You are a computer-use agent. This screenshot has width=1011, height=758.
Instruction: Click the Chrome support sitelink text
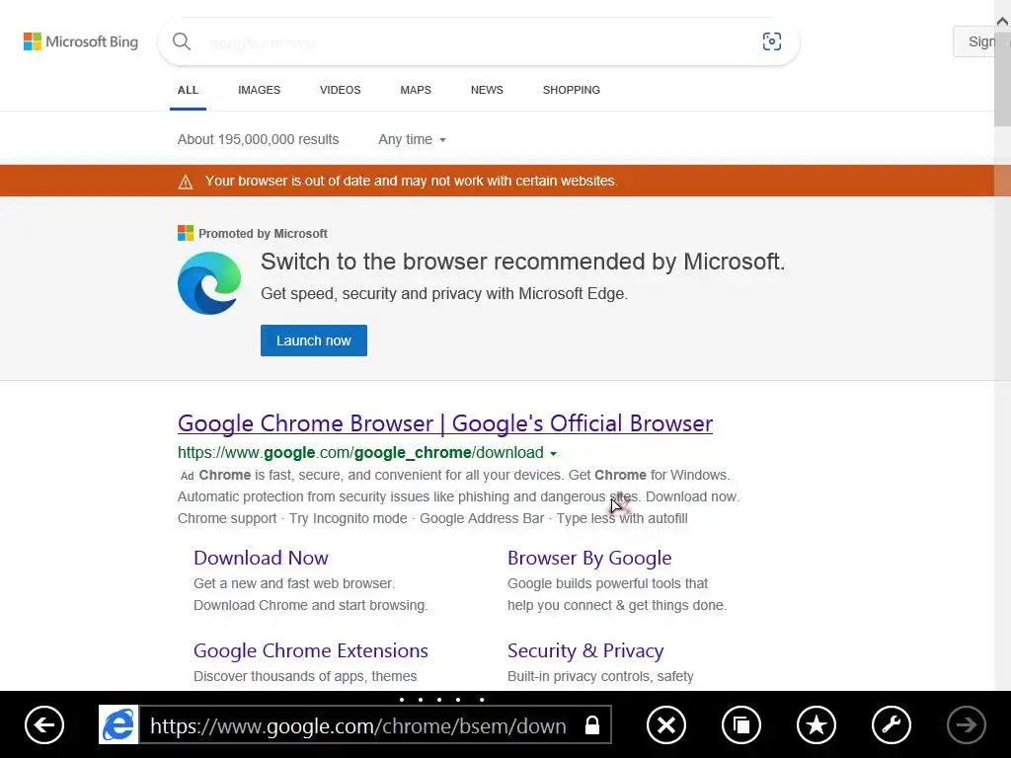pos(227,519)
